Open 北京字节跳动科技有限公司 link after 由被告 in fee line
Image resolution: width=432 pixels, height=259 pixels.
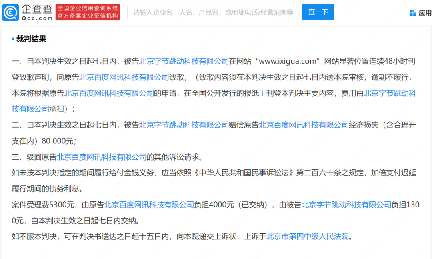(346, 205)
